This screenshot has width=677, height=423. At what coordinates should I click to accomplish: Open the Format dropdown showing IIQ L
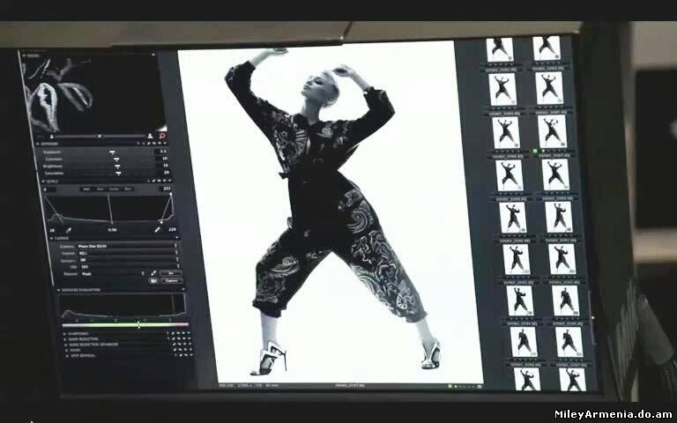tap(128, 253)
